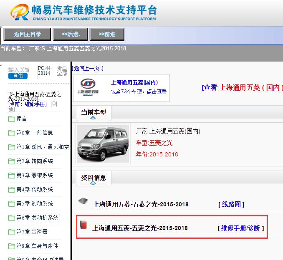Screen dimensions: 283x260
Task: Click 当前：维修手册 link in sidebar
Action: [x=28, y=104]
